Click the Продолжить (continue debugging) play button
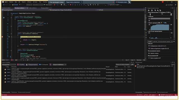The image size is (179, 100). (44, 5)
